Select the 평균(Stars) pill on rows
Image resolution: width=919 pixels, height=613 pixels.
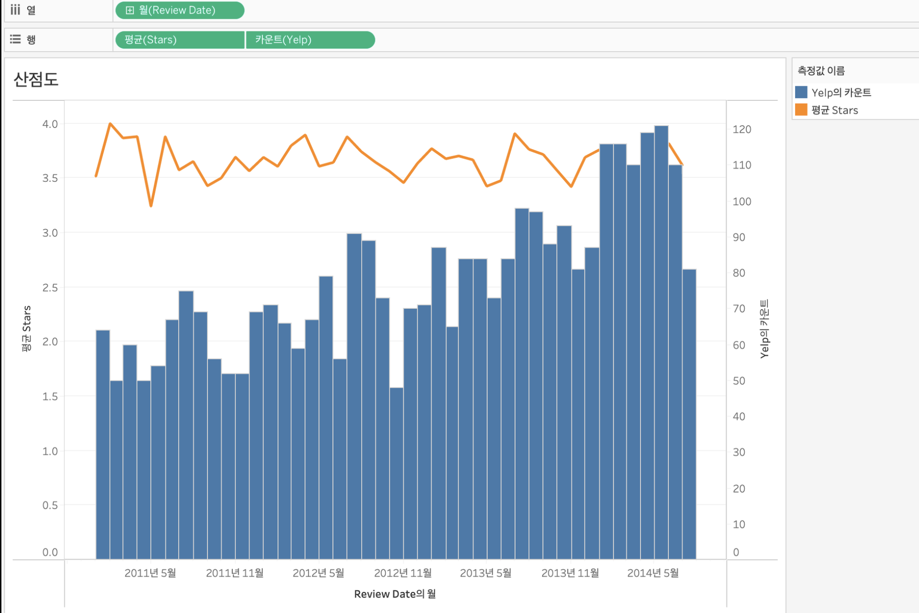pyautogui.click(x=179, y=40)
